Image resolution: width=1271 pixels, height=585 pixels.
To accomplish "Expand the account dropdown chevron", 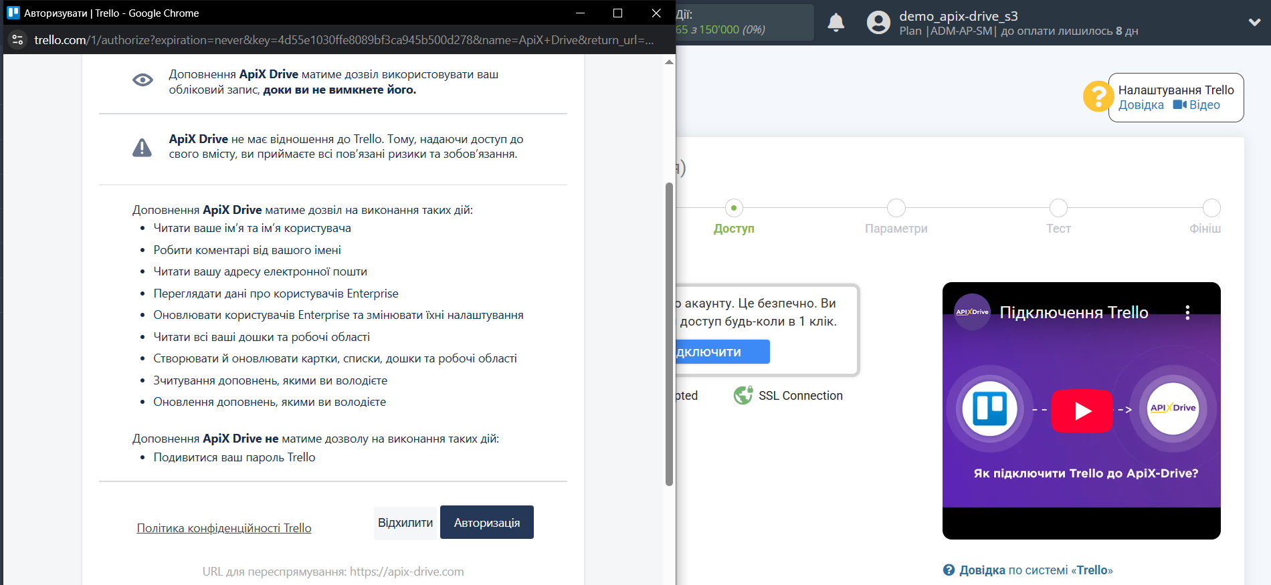I will pyautogui.click(x=1254, y=22).
